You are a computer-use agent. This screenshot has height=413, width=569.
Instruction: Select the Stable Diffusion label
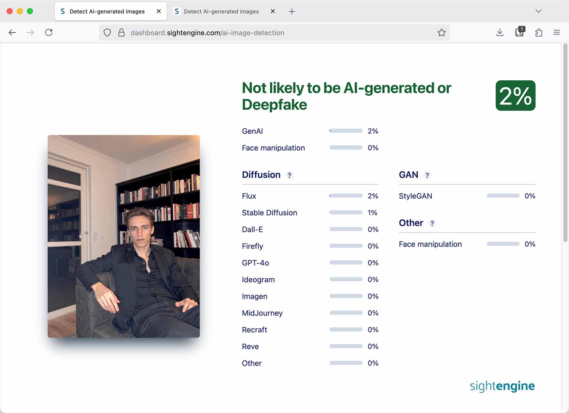click(x=270, y=213)
